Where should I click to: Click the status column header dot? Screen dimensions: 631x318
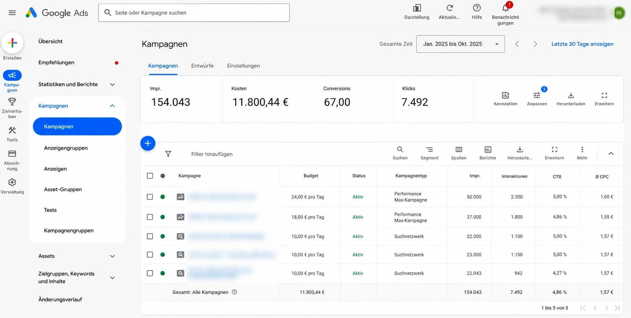pos(163,176)
